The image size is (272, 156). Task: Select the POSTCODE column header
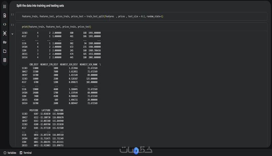coord(34,110)
